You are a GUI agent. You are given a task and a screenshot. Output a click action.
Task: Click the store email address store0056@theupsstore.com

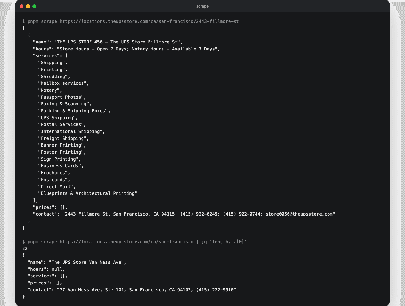(x=299, y=214)
